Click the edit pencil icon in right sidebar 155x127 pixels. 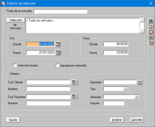(151, 26)
